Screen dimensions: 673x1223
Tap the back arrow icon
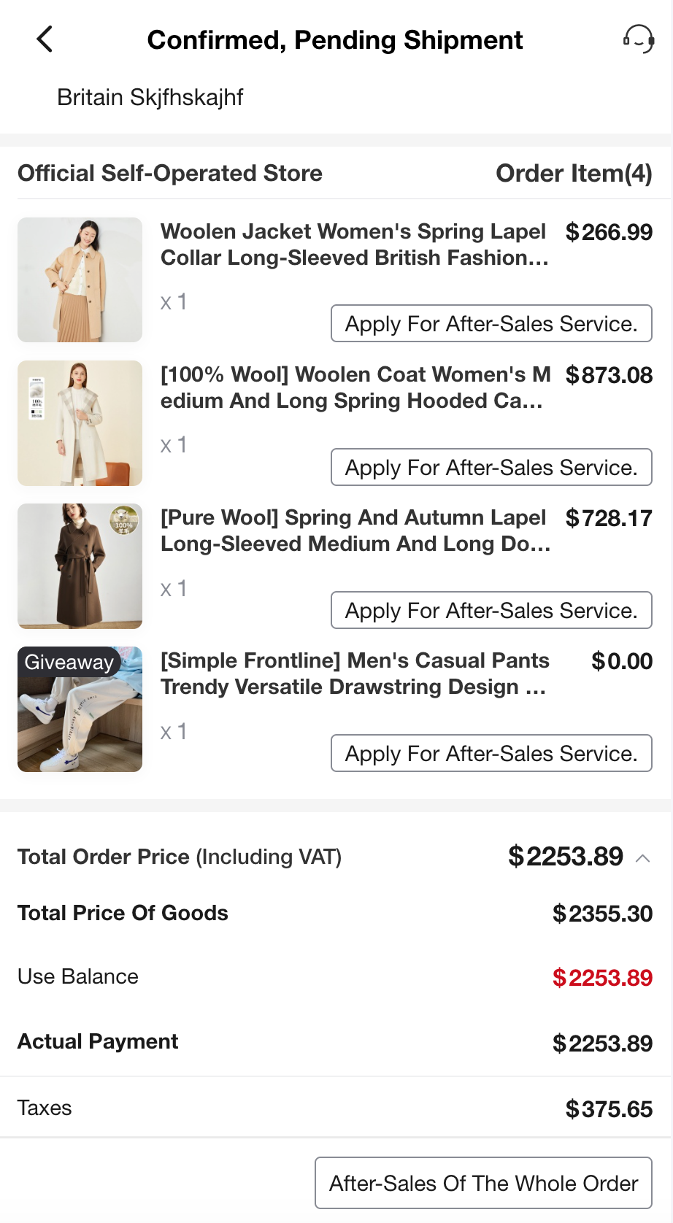tap(45, 39)
